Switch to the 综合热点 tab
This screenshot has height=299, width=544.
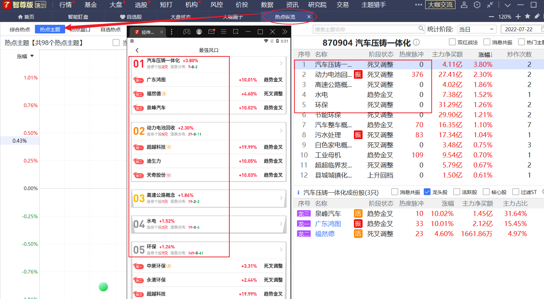click(20, 29)
